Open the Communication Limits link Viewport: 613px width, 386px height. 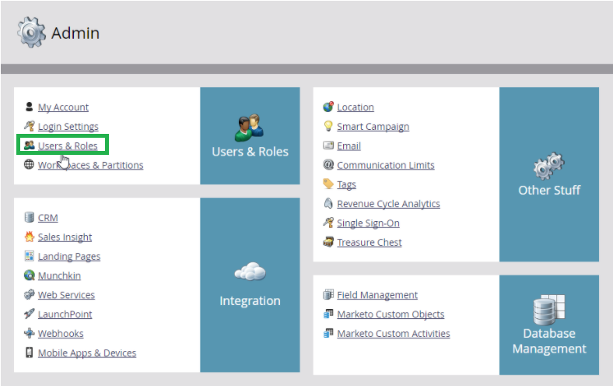pyautogui.click(x=386, y=165)
